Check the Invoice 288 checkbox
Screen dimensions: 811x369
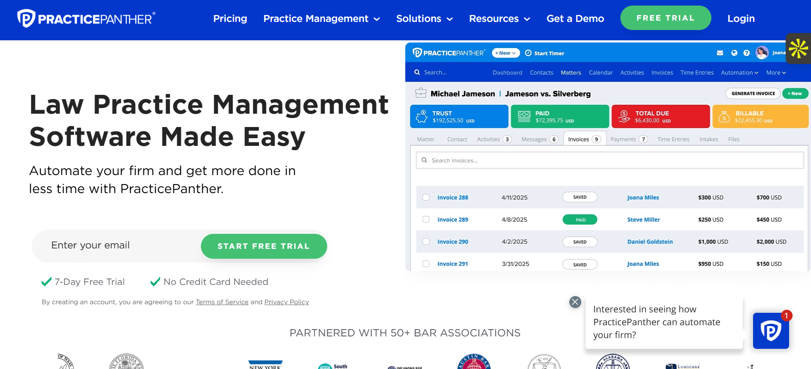tap(426, 197)
